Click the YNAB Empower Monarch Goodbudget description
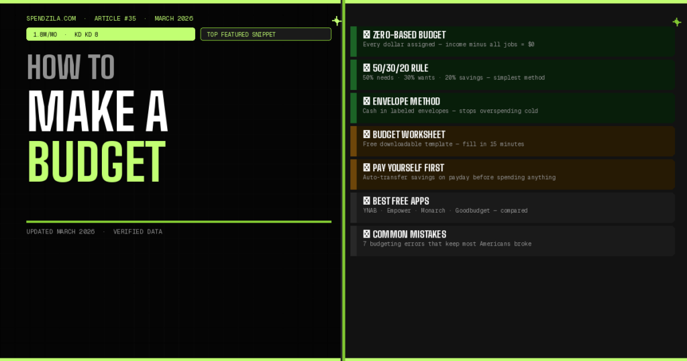 point(445,211)
